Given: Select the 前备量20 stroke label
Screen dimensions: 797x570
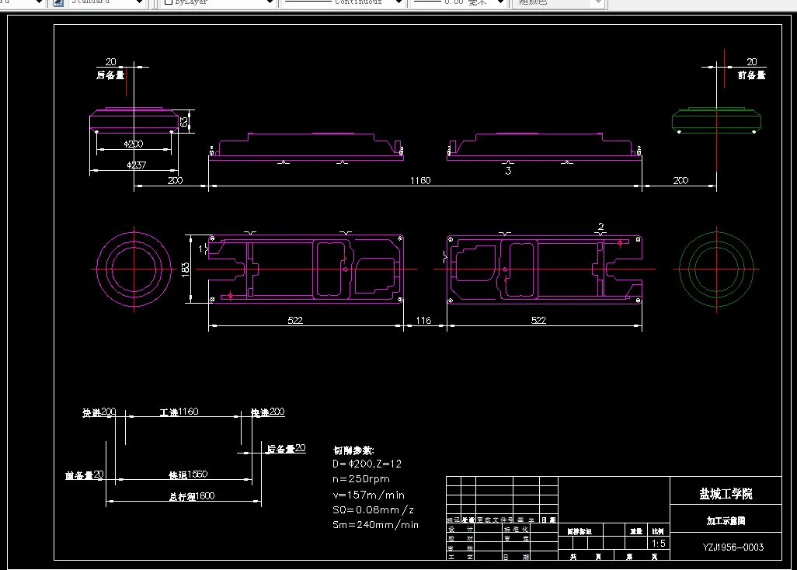Looking at the screenshot, I should (x=85, y=474).
